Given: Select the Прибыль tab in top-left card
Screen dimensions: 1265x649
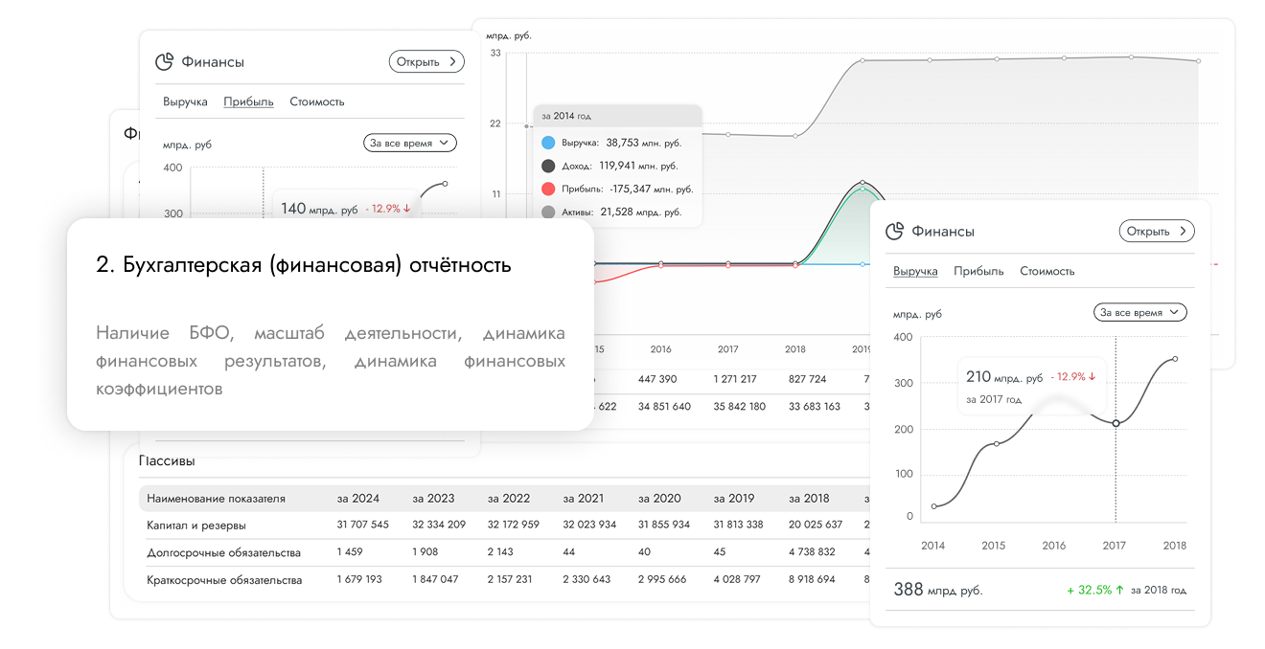Looking at the screenshot, I should coord(248,101).
